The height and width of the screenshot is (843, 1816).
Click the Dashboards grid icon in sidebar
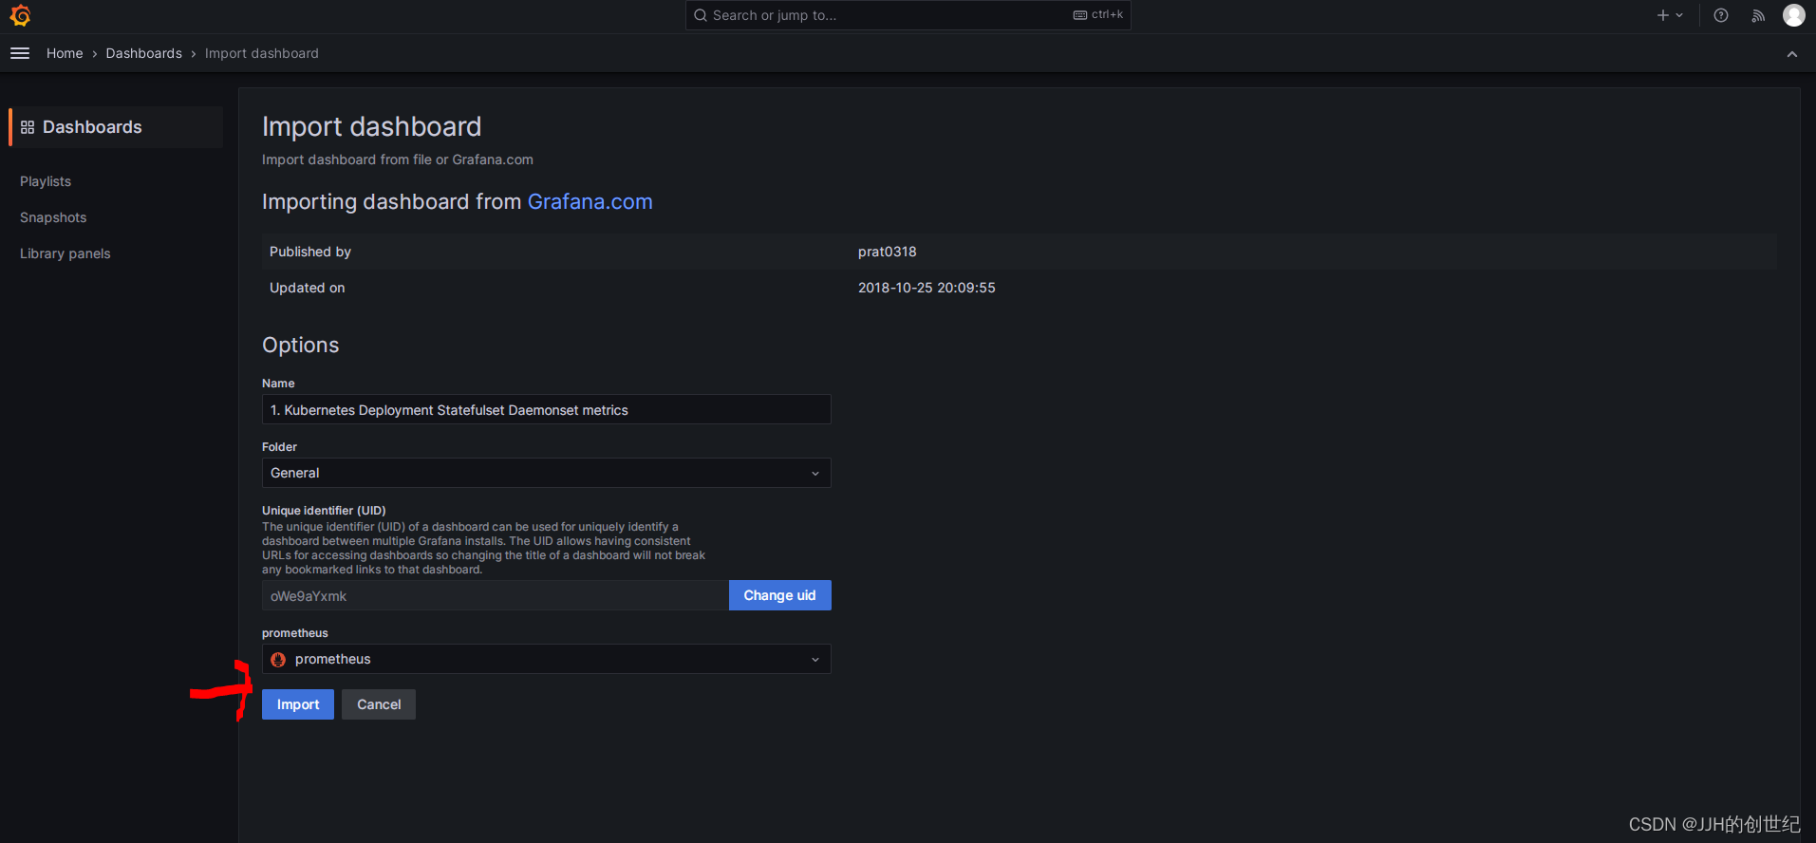click(28, 127)
